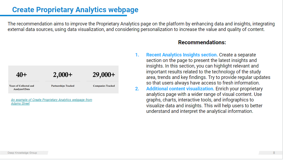Viewport: 283px width, 160px height.
Task: Select the intro paragraph below the title
Action: (141, 26)
